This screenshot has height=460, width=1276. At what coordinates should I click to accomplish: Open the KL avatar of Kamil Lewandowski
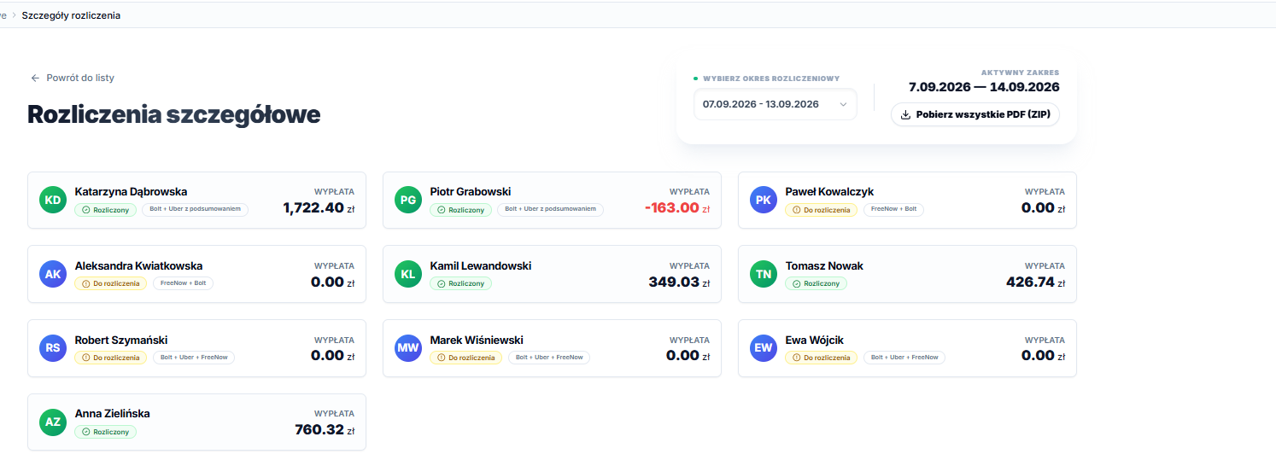click(x=408, y=273)
